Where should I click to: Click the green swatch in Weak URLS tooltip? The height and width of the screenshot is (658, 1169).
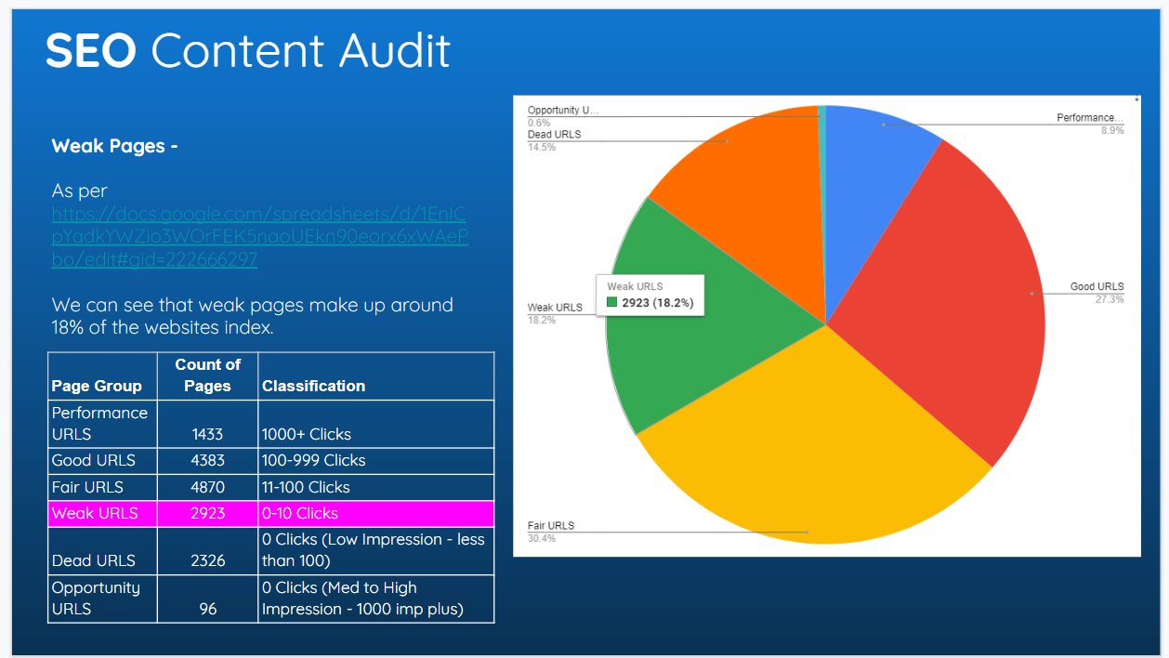pos(612,303)
